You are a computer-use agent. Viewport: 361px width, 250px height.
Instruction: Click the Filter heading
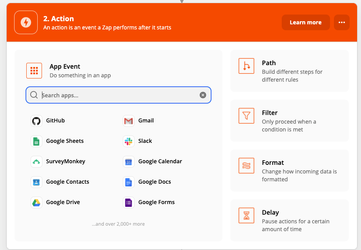[x=270, y=113]
